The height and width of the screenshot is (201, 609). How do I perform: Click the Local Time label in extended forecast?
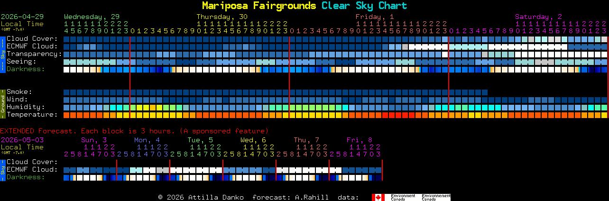[22, 147]
